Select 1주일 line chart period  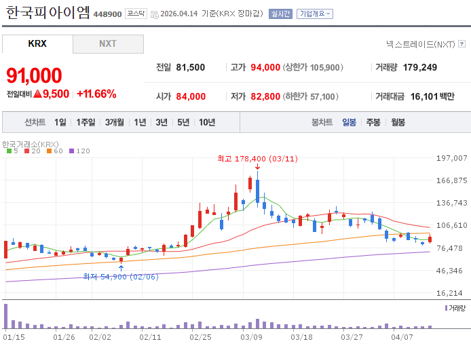click(x=86, y=122)
